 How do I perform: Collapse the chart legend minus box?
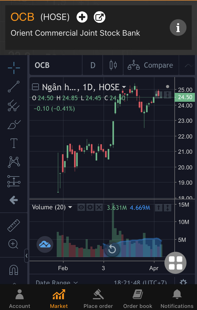(x=35, y=87)
